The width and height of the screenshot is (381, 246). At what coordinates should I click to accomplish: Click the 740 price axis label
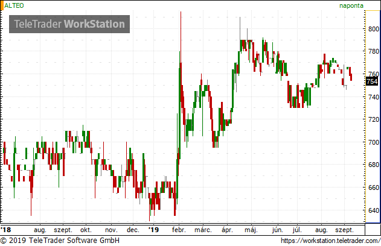[x=374, y=97]
